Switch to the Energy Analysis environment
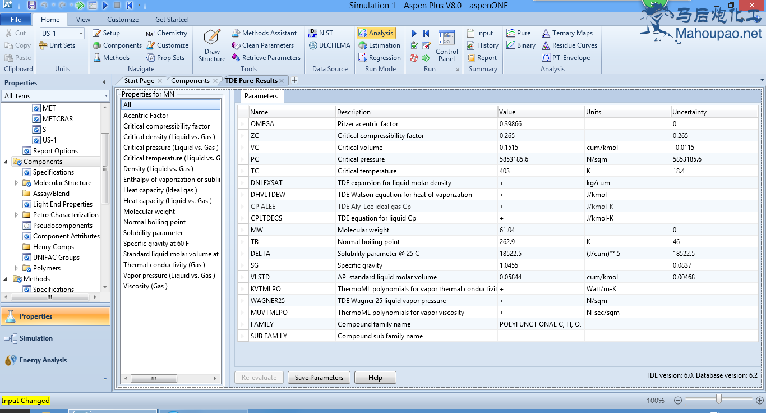This screenshot has height=413, width=766. coord(56,360)
